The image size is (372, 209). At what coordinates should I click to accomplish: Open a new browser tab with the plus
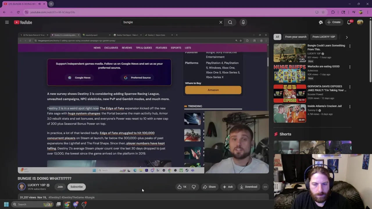tap(51, 4)
